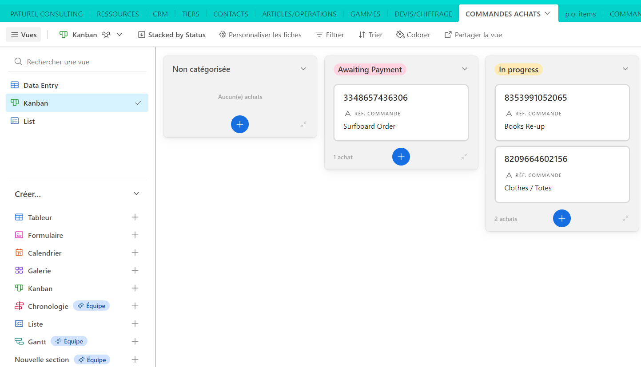Open the CONTACTS tab
The image size is (641, 367).
click(x=231, y=14)
